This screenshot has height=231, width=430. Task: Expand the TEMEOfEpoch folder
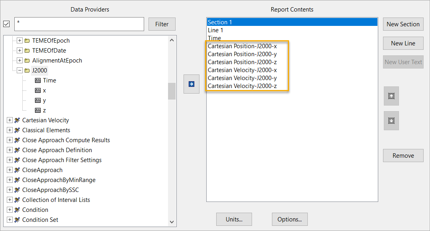20,41
